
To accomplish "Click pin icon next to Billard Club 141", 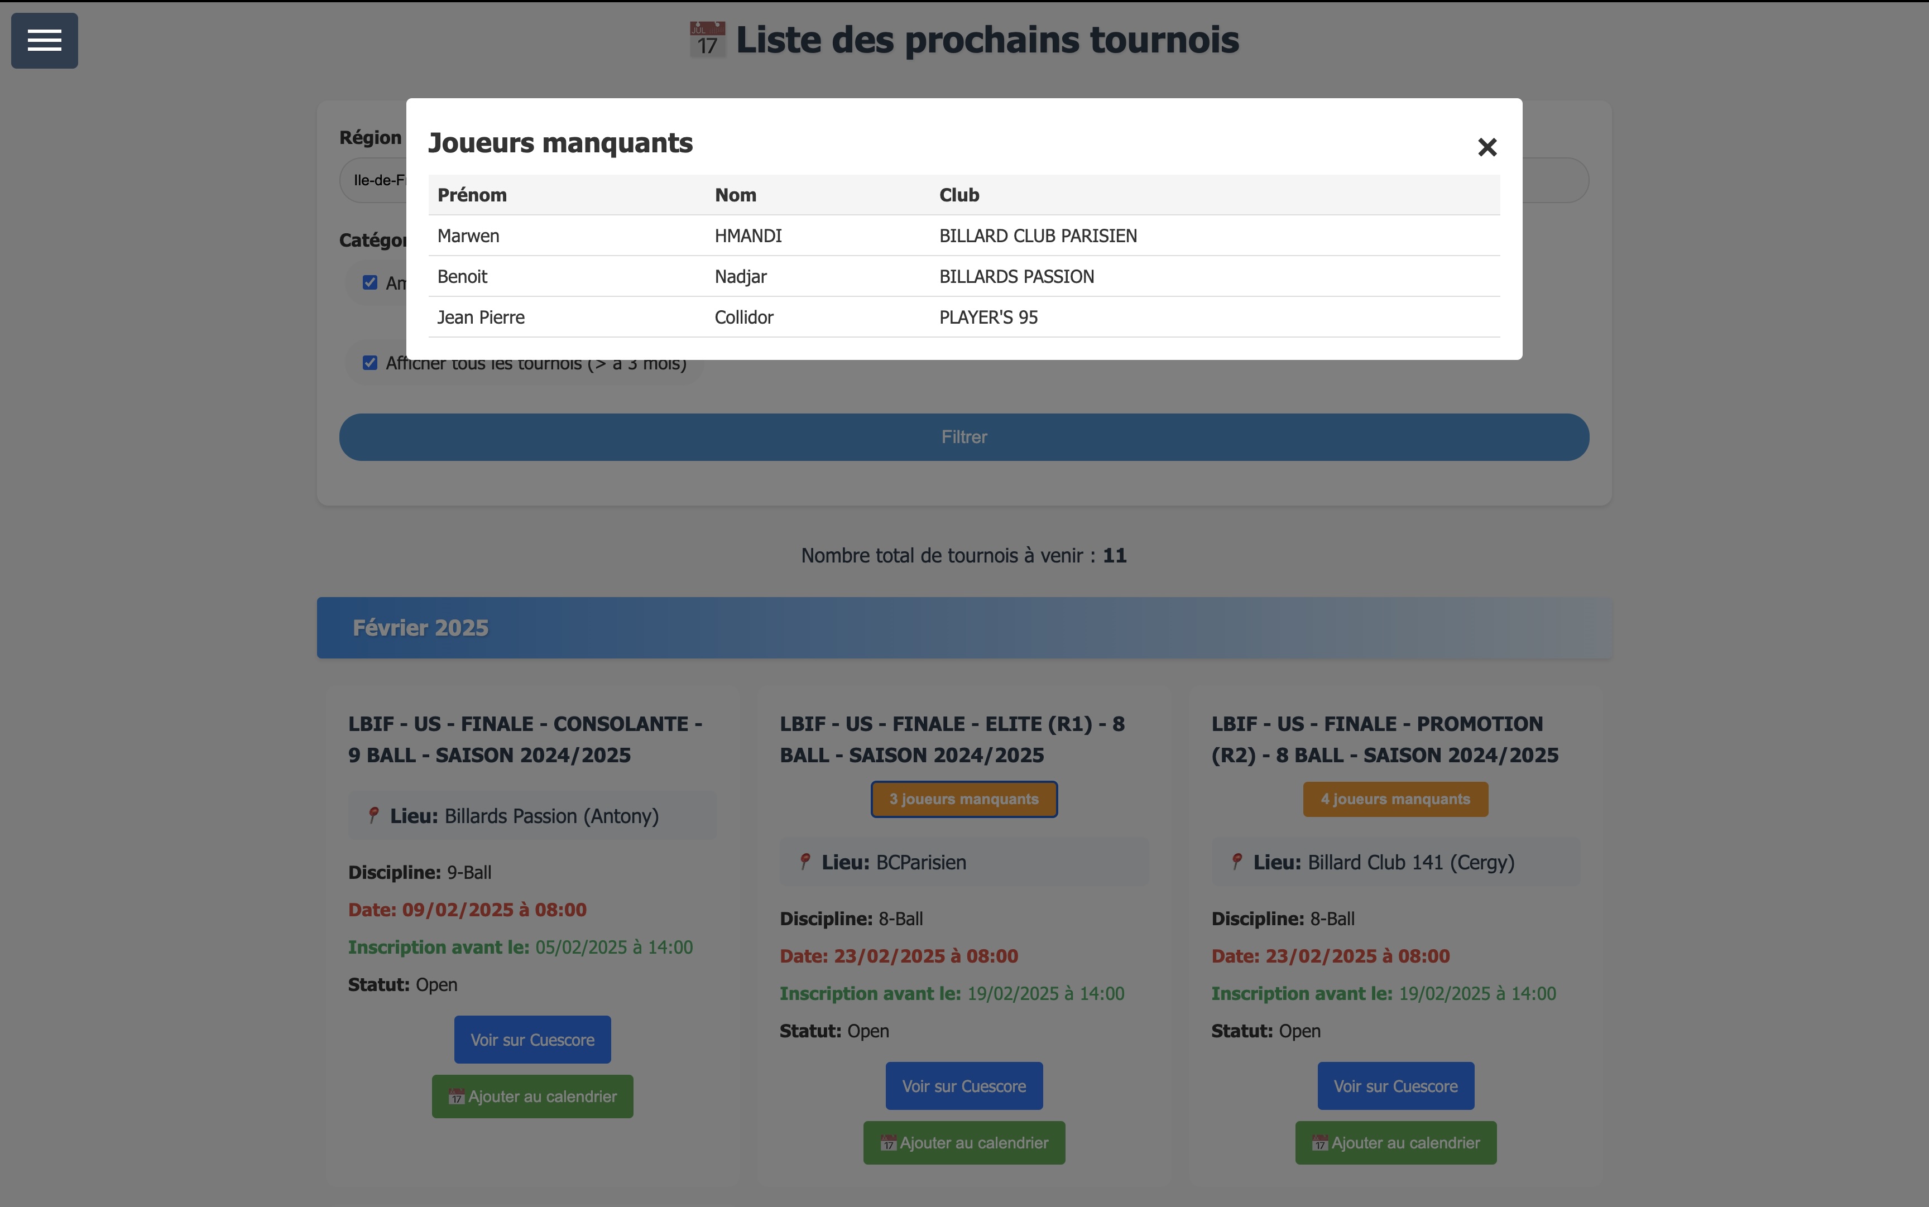I will pos(1237,862).
